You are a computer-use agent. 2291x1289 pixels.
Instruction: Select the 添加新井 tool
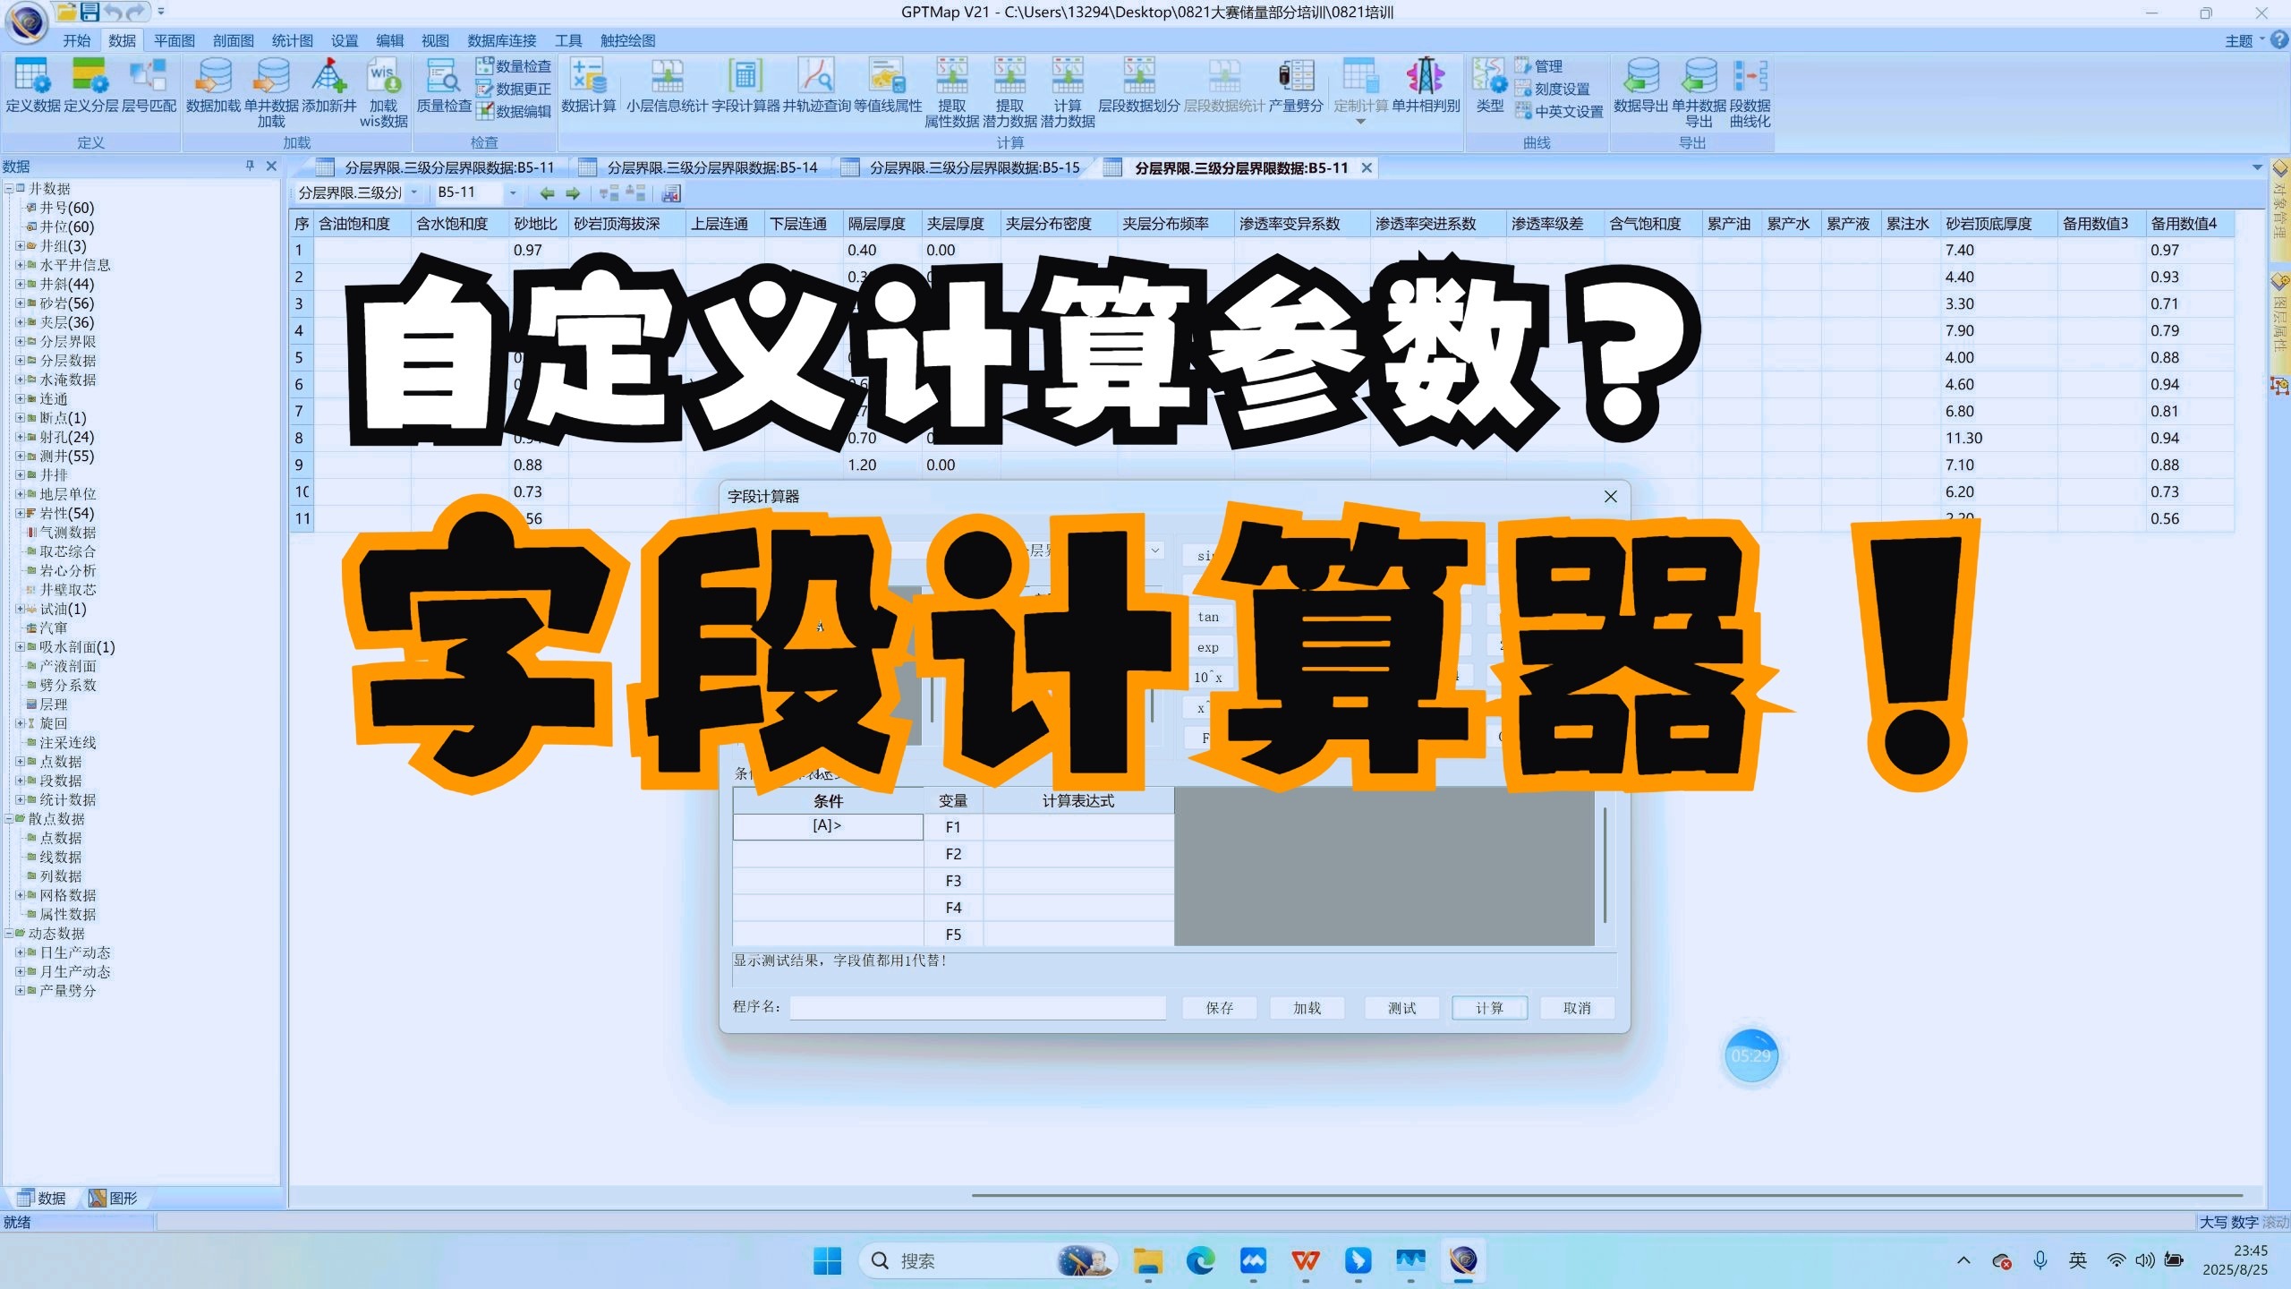tap(328, 85)
